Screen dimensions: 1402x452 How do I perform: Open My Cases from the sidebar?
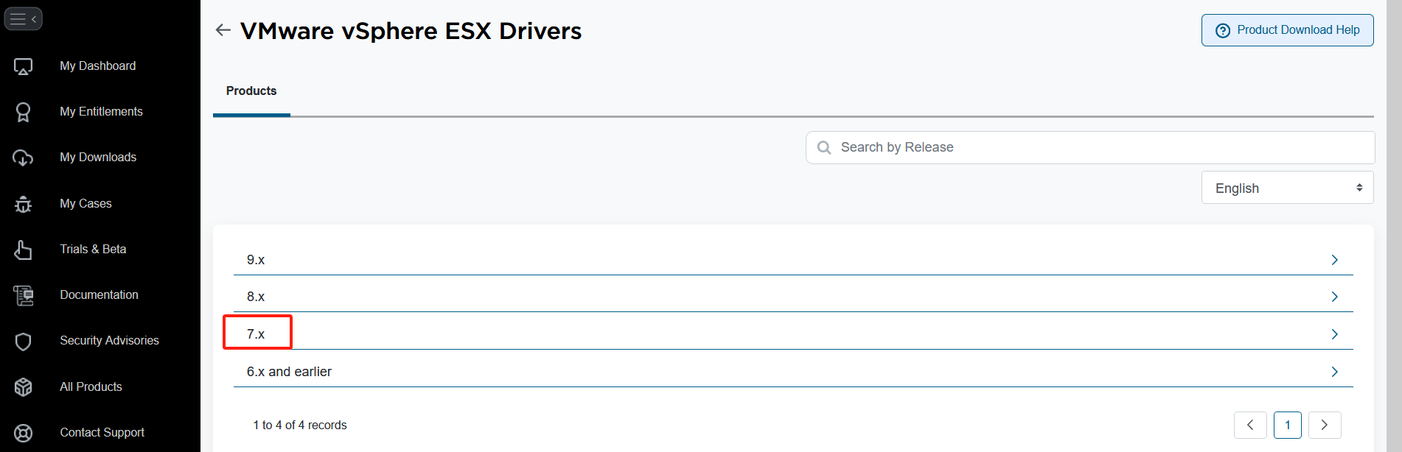86,204
